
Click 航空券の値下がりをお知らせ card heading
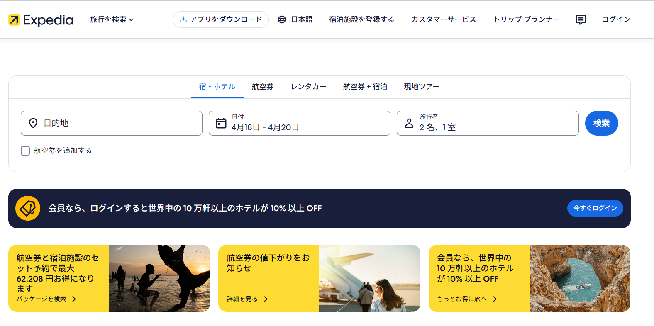268,263
